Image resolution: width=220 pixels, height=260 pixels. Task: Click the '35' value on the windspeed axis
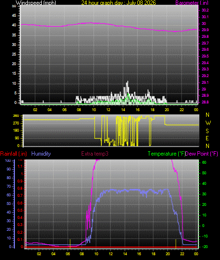[x=14, y=35]
